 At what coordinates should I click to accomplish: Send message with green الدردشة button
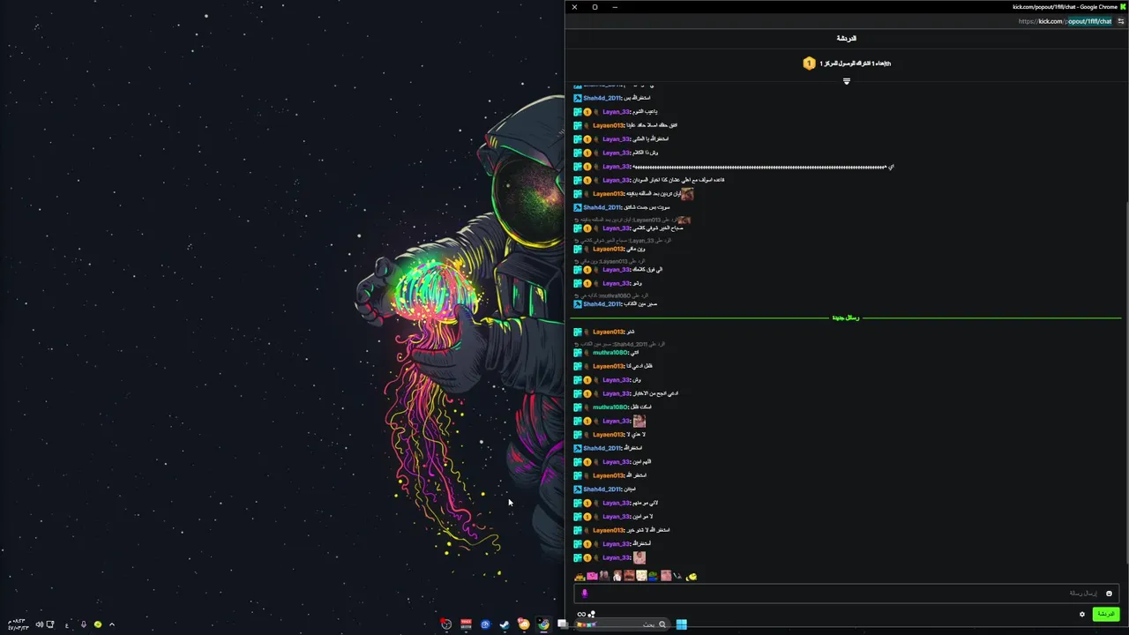pos(1105,615)
